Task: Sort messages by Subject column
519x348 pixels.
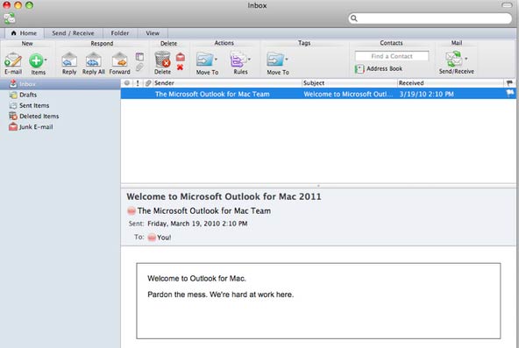Action: pos(350,83)
